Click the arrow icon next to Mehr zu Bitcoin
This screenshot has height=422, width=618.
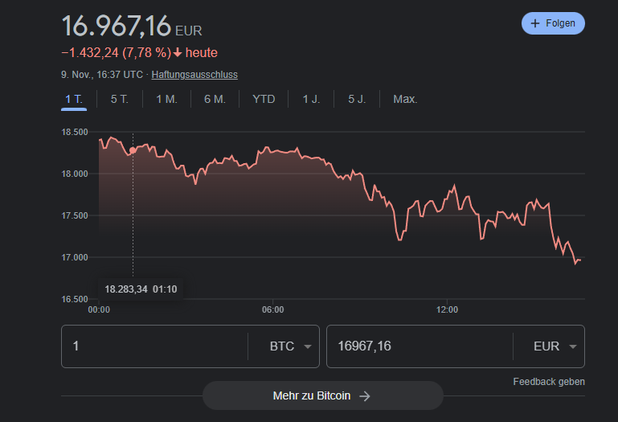pyautogui.click(x=365, y=396)
